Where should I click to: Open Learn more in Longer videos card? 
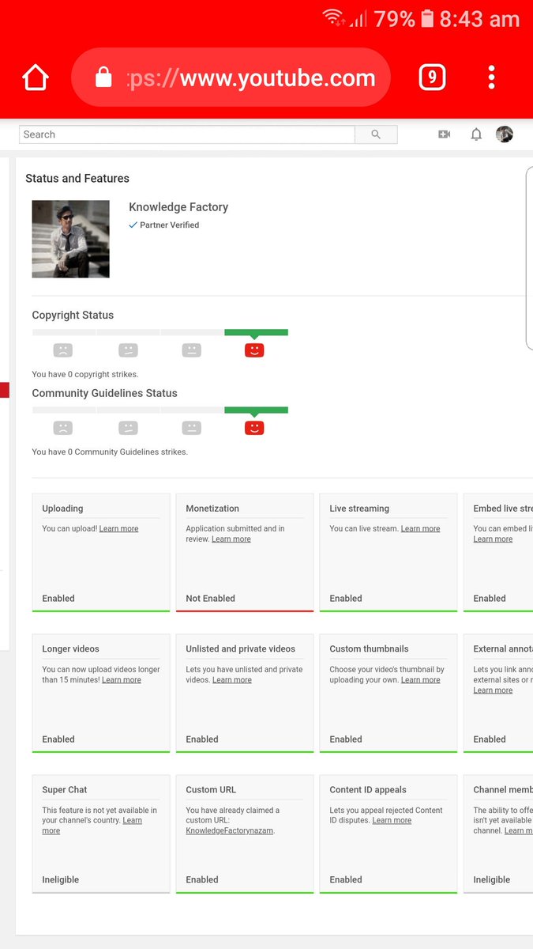122,680
